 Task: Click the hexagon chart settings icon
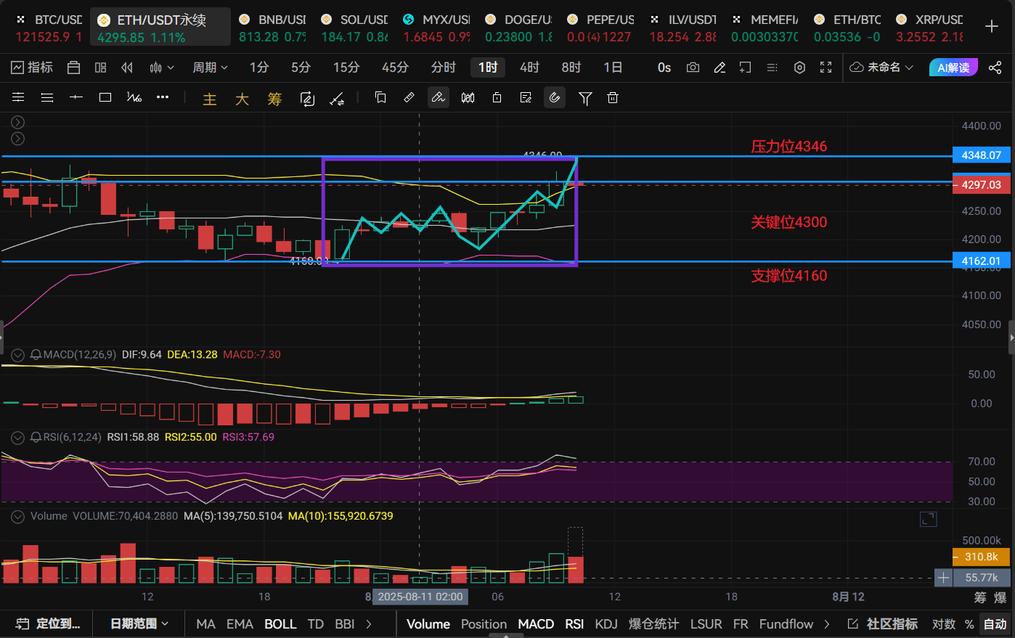tap(799, 68)
